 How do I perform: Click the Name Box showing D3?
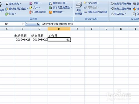(x=11, y=24)
